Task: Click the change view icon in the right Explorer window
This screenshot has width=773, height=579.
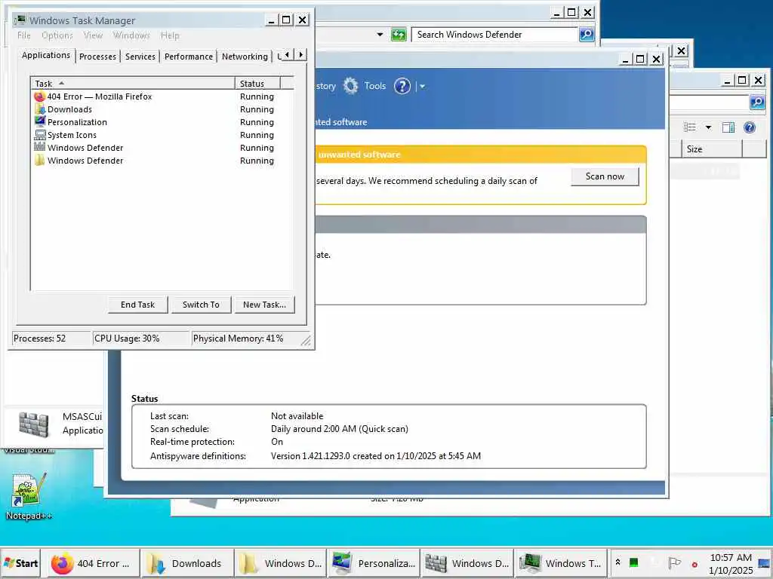Action: pyautogui.click(x=690, y=127)
